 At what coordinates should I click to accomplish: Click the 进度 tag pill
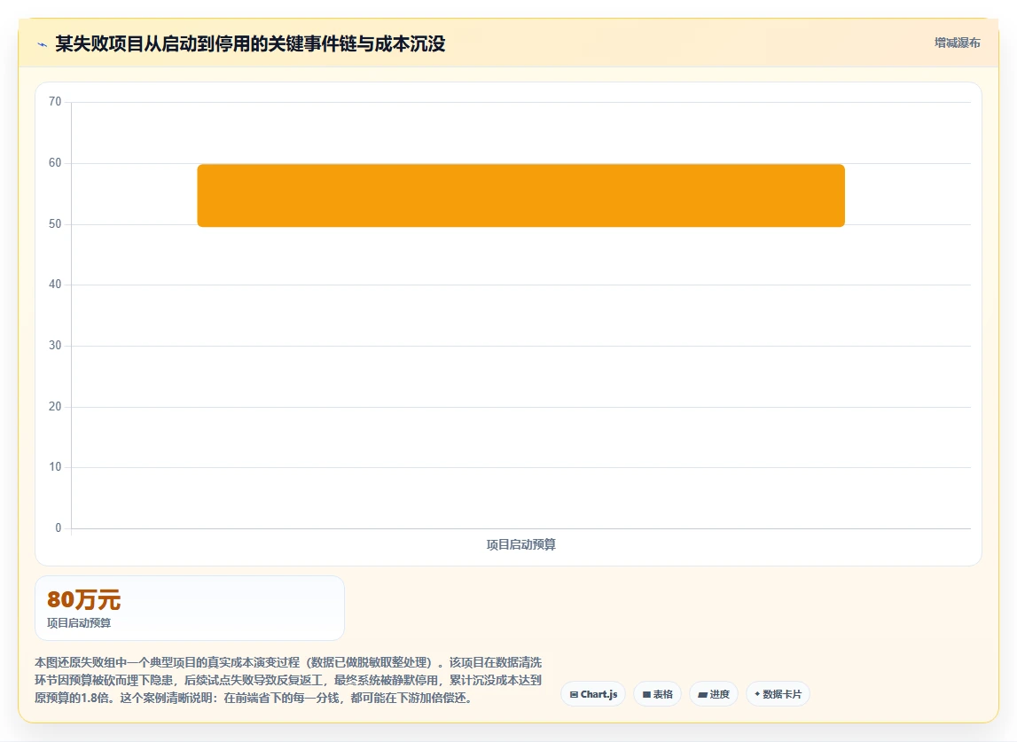[714, 694]
